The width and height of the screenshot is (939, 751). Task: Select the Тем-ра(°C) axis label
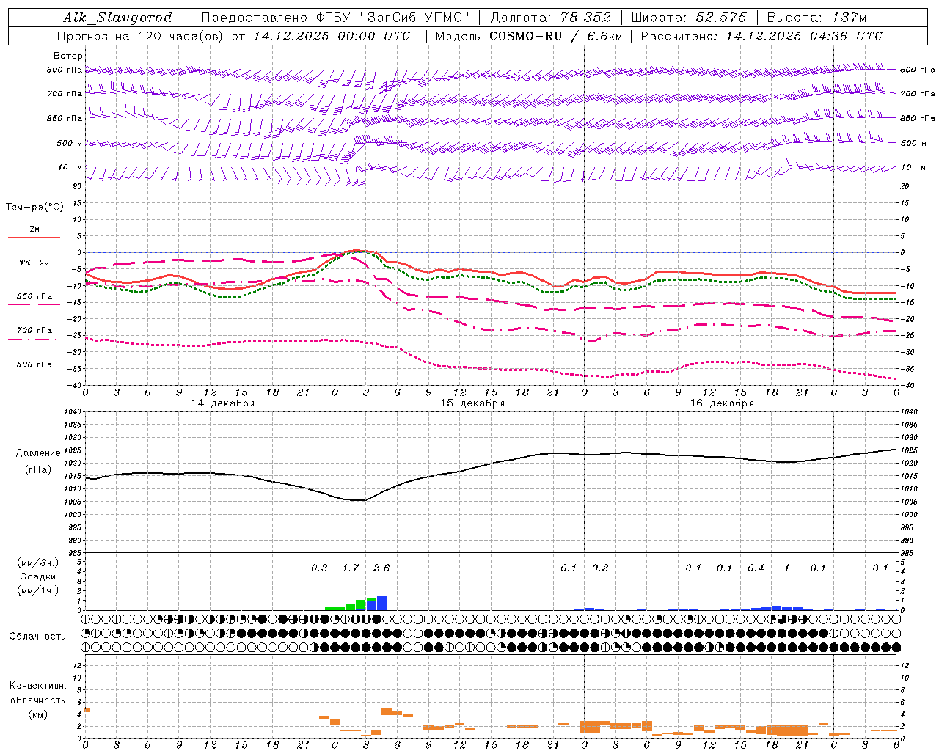(x=34, y=208)
